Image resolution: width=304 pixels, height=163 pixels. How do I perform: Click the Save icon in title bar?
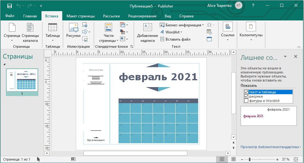(x=10, y=6)
